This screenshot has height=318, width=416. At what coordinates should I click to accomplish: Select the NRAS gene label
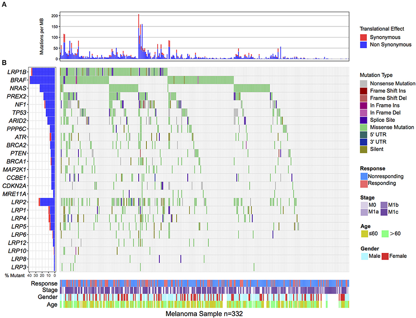pos(18,88)
